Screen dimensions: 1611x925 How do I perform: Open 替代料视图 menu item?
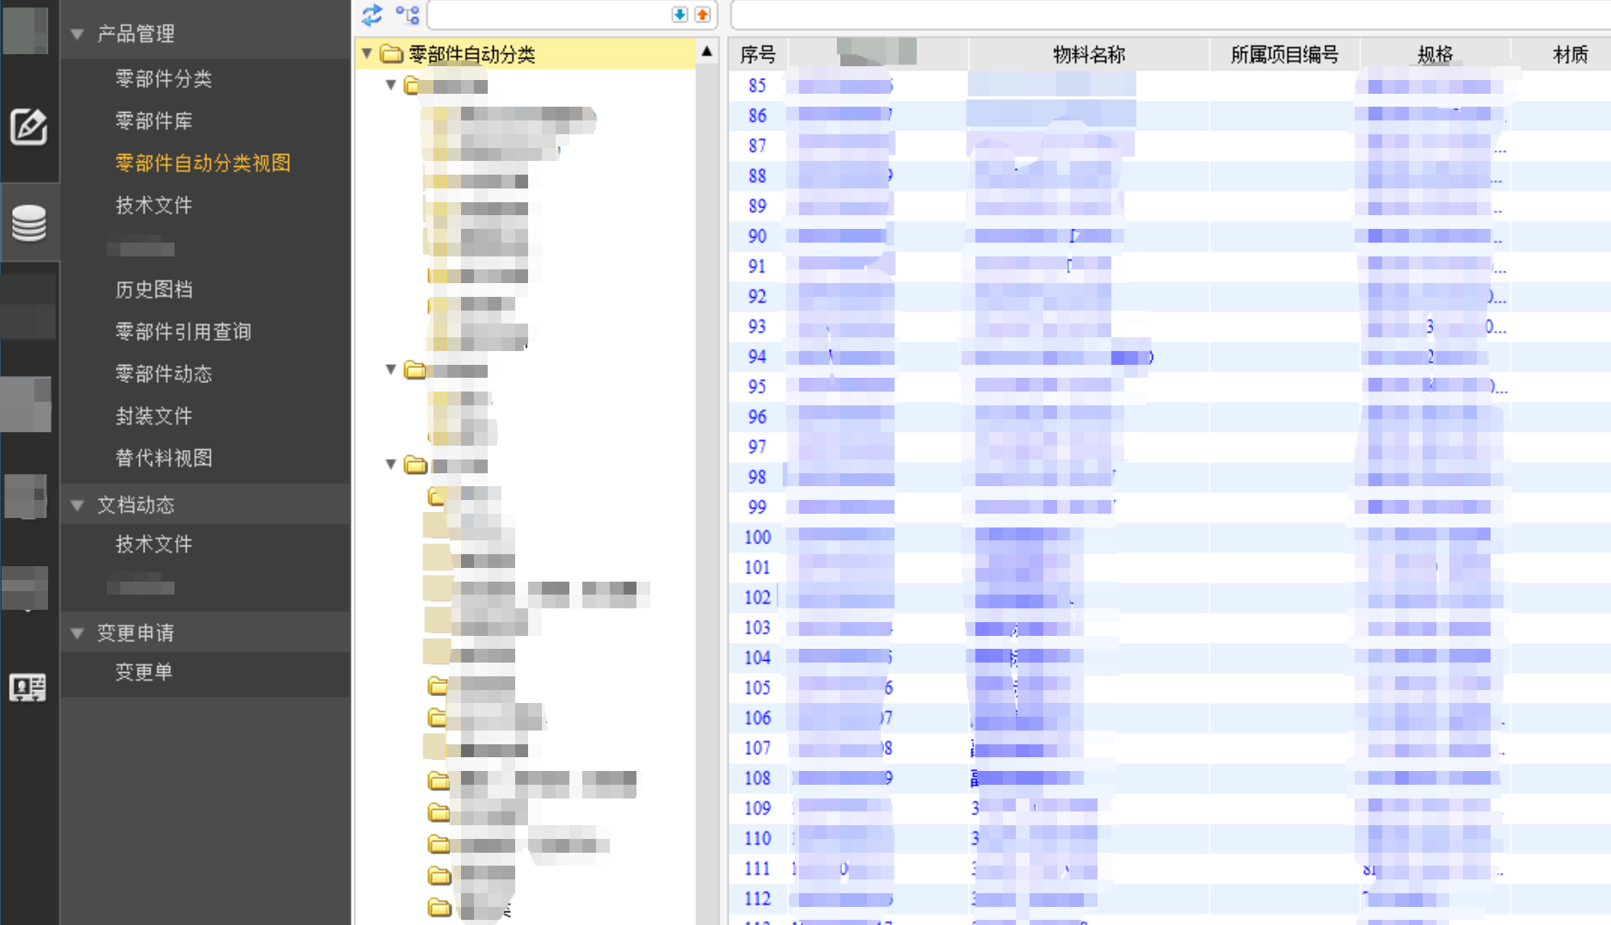163,458
